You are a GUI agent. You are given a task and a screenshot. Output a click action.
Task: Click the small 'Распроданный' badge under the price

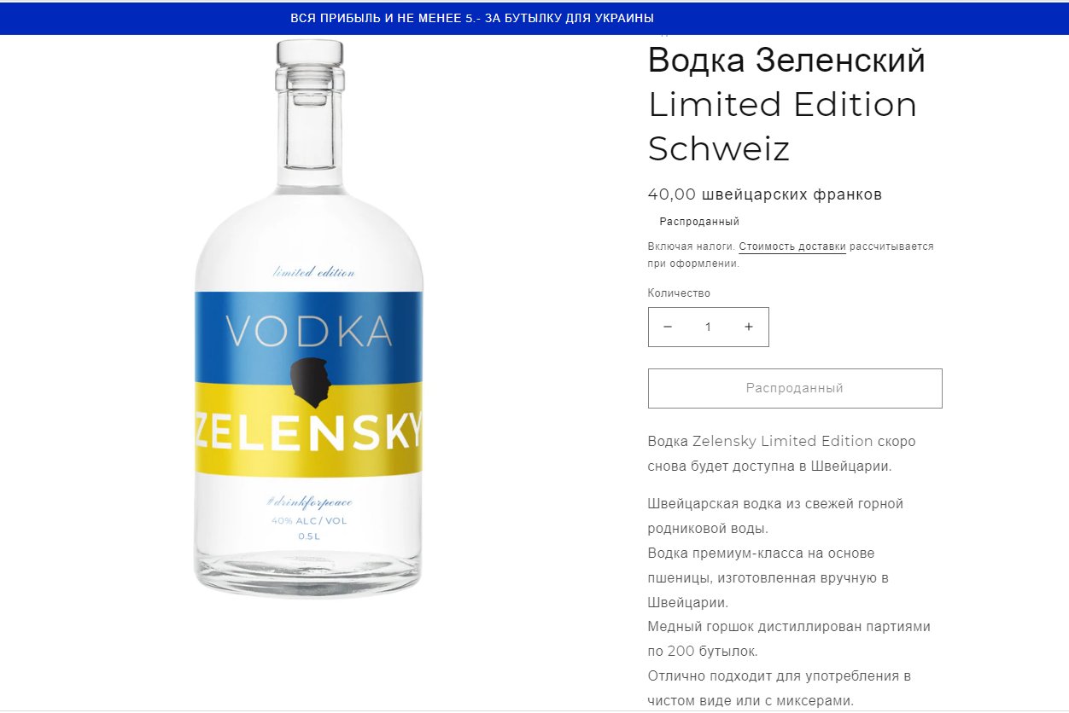(x=698, y=222)
